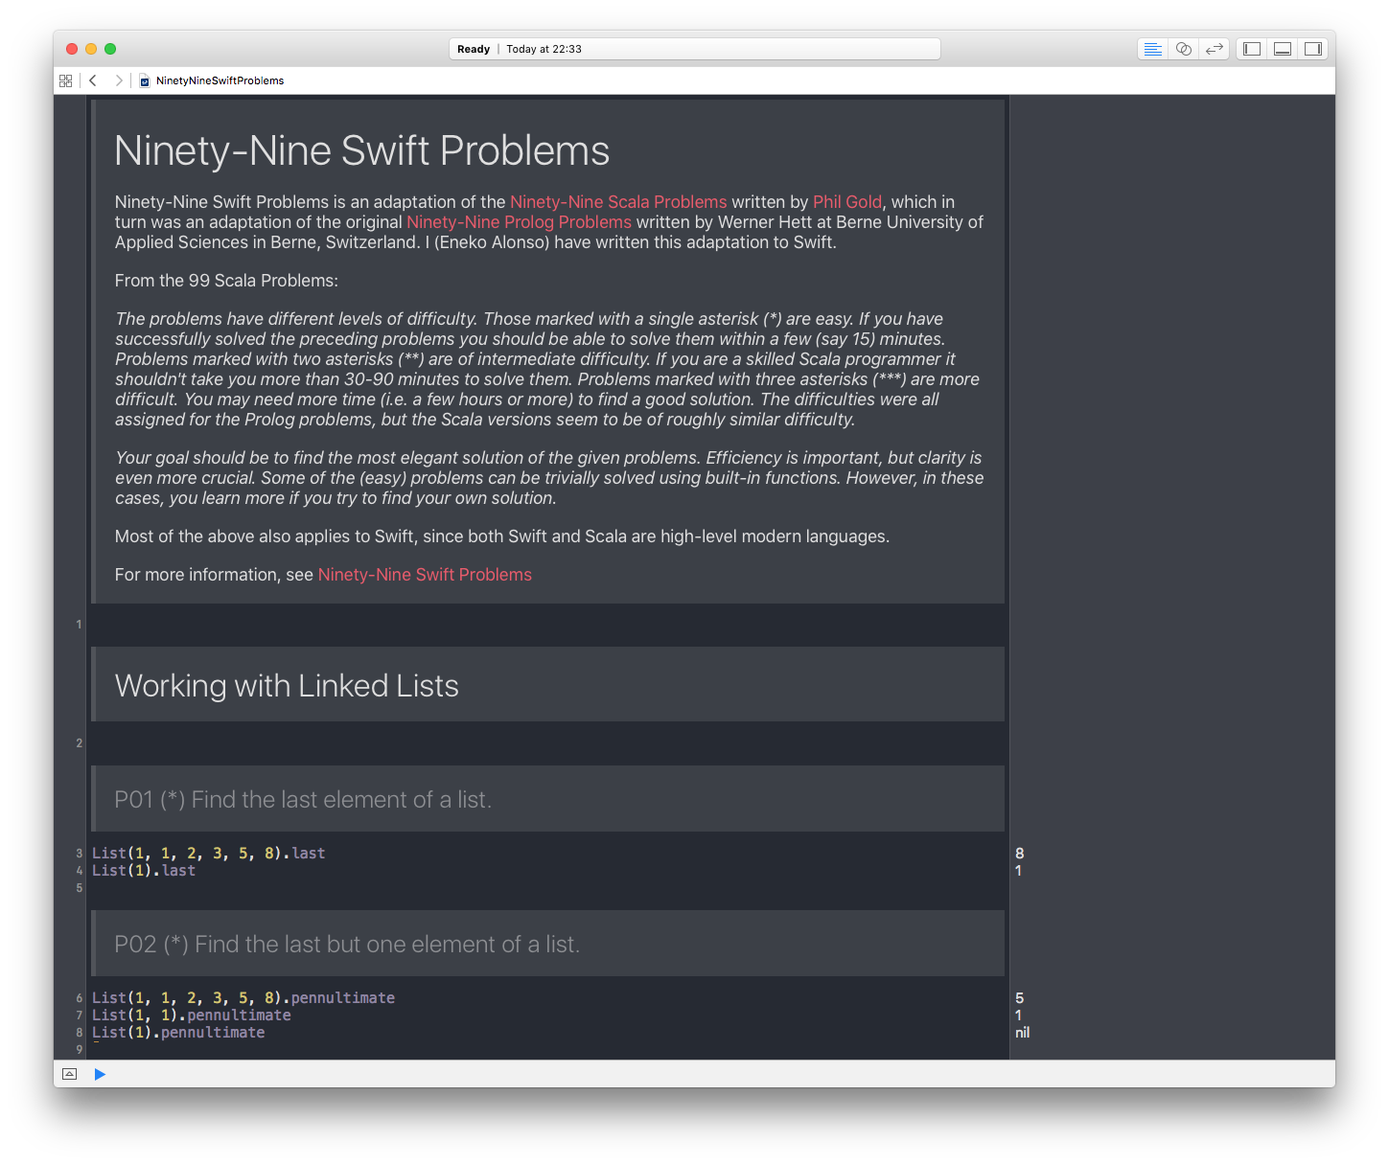Open the Ninety-Nine Scala Problems link
The height and width of the screenshot is (1164, 1389).
618,202
